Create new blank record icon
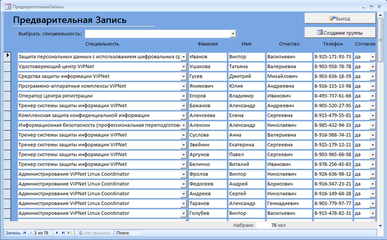The height and width of the screenshot is (240, 387). click(70, 233)
